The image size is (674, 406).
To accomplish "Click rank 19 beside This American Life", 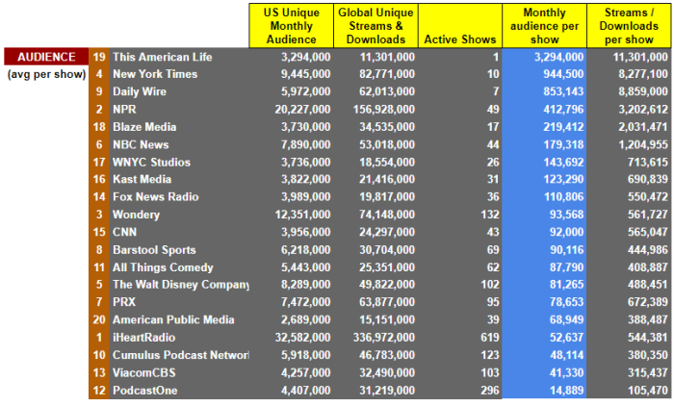I will click(x=99, y=57).
